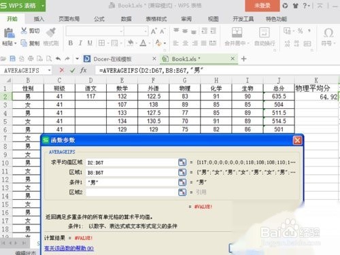Switch to the 视图 tab
This screenshot has height=255, width=340.
coord(213,19)
